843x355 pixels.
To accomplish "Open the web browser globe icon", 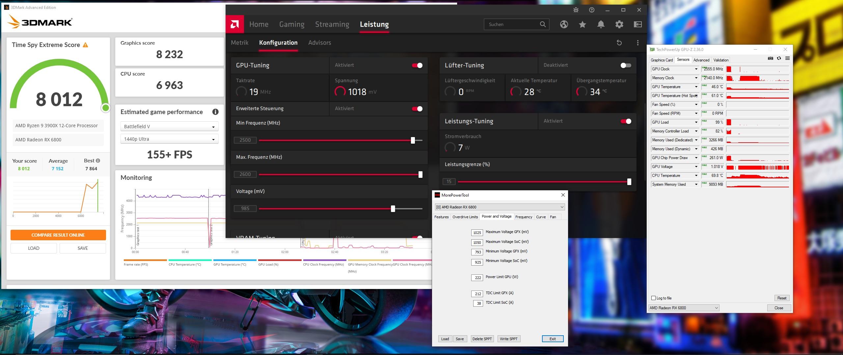I will 564,24.
